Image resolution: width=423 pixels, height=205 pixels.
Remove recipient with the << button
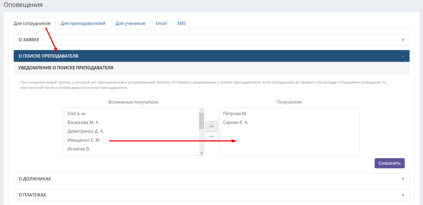(212, 136)
